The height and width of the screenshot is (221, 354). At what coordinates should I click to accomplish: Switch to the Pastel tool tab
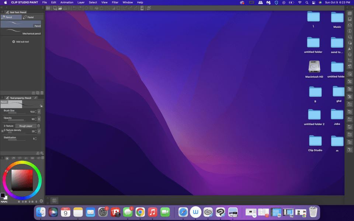(x=30, y=17)
